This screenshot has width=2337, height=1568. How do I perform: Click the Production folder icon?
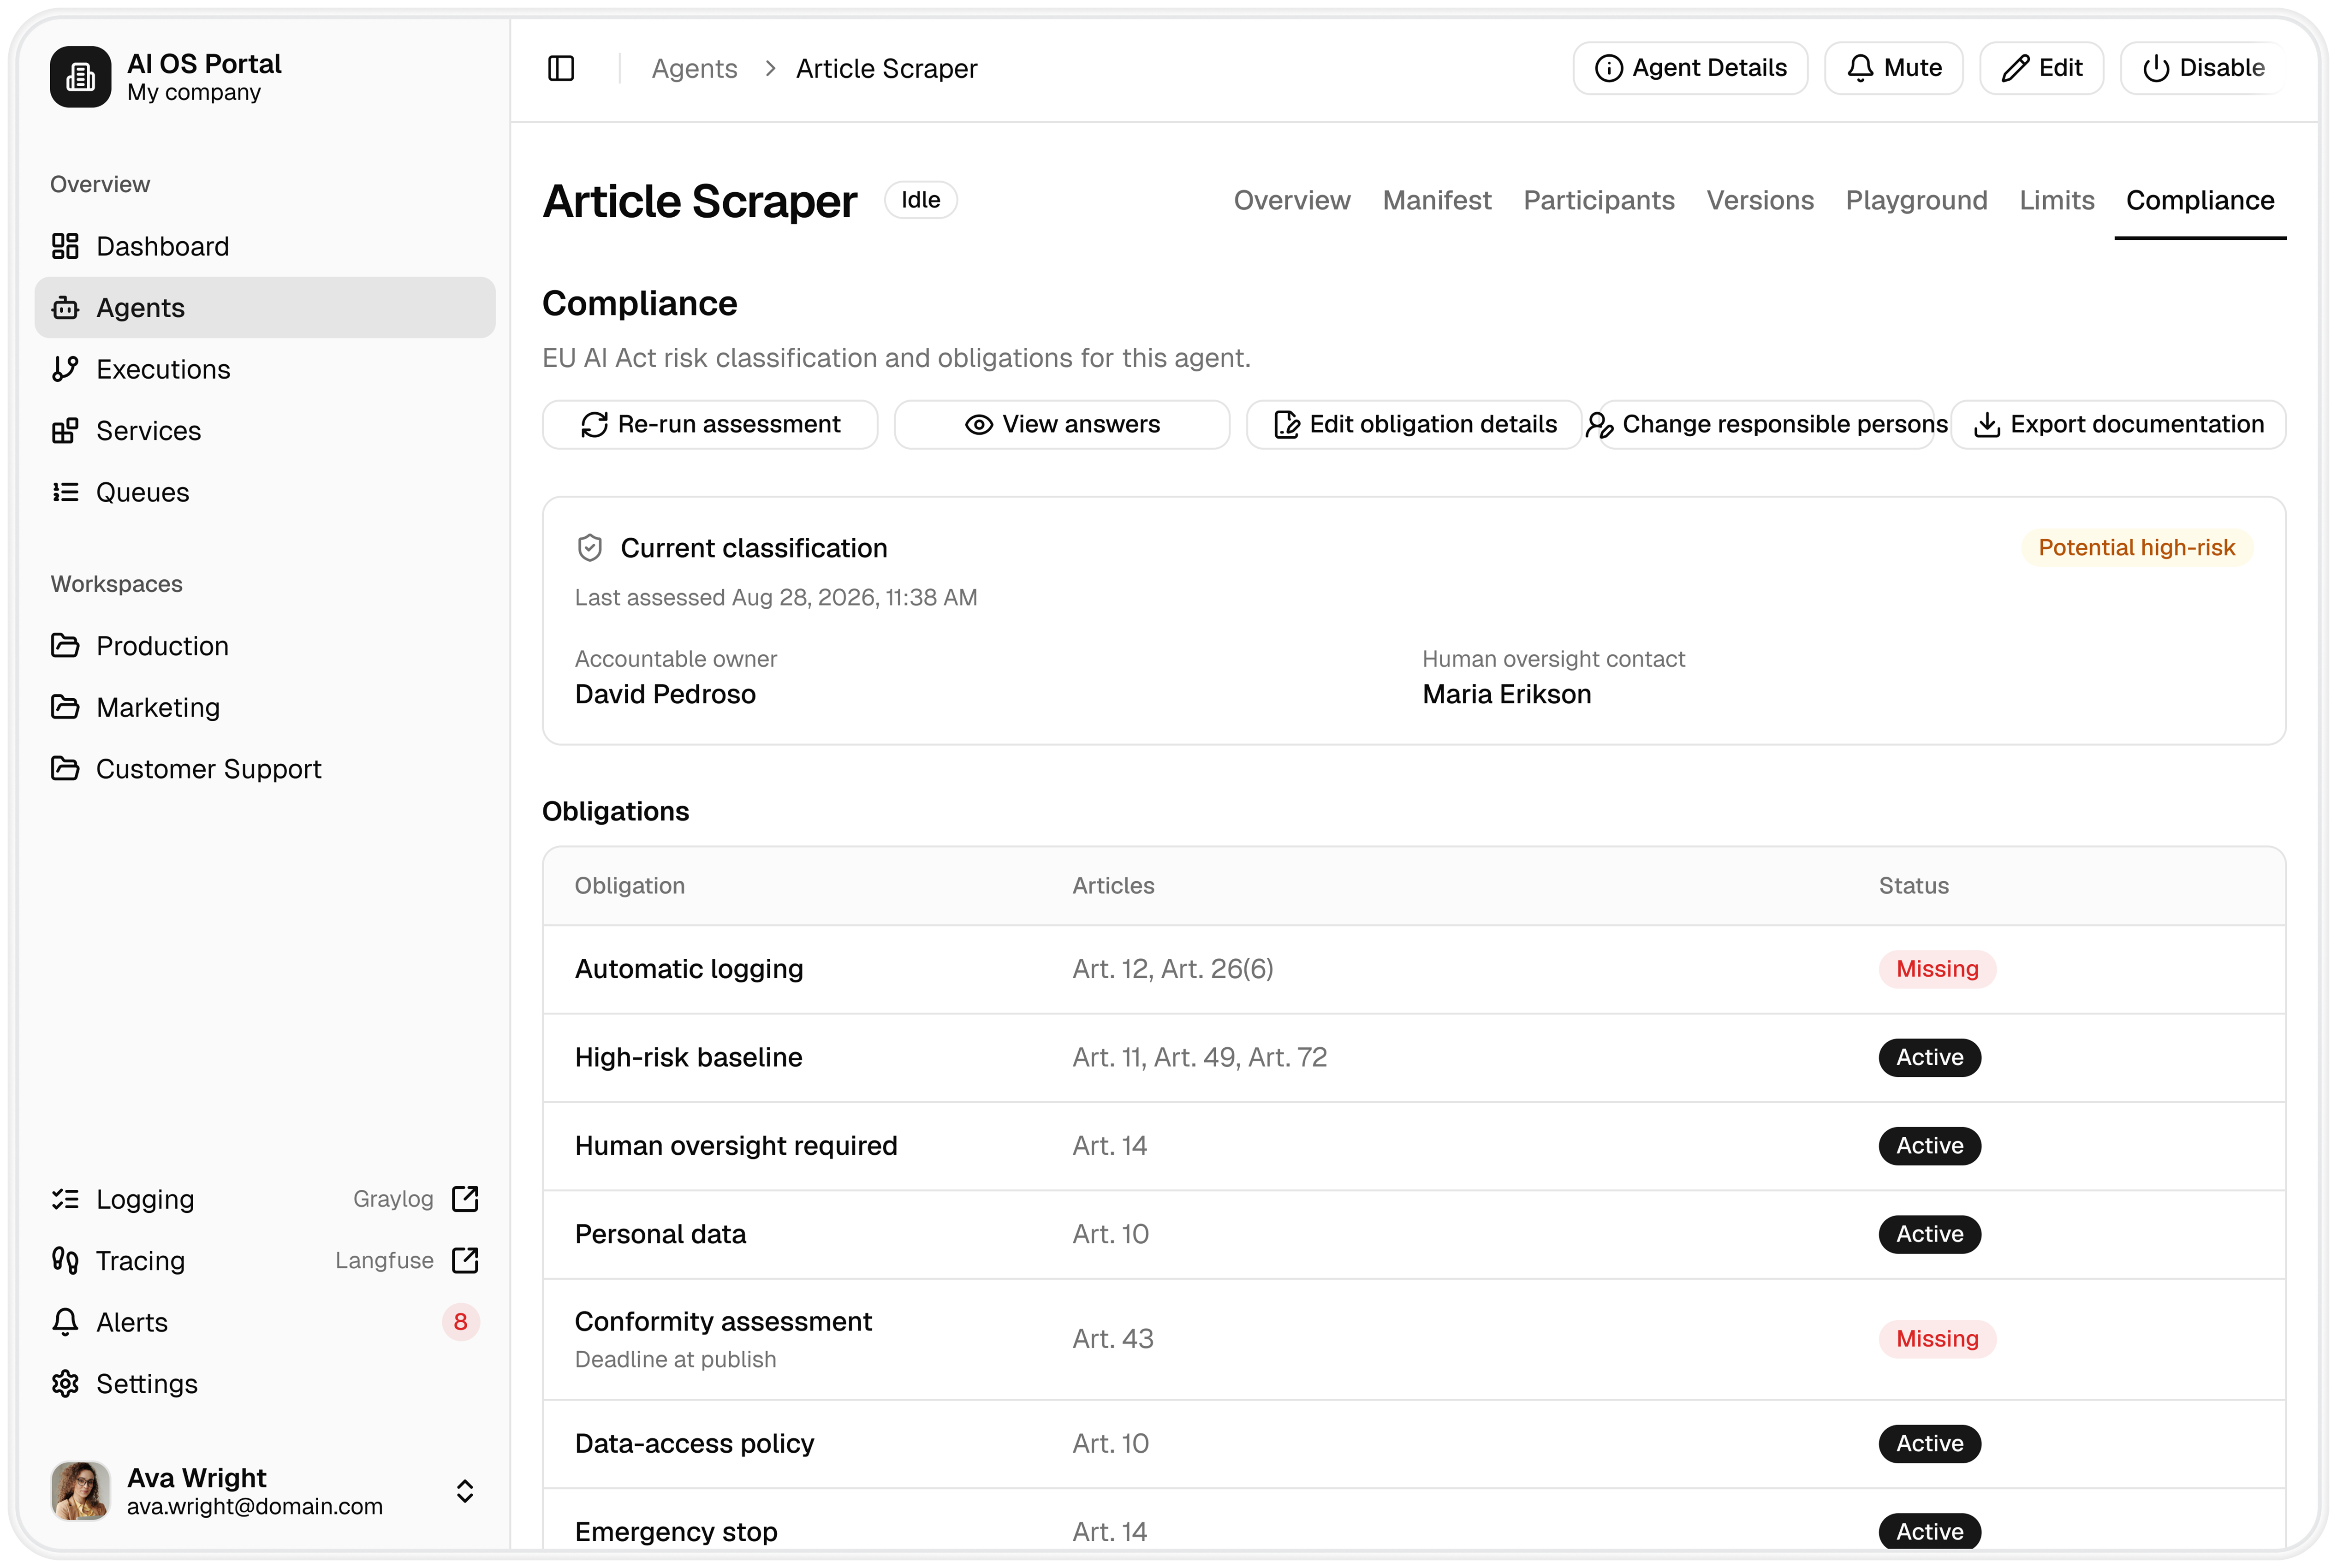point(65,646)
